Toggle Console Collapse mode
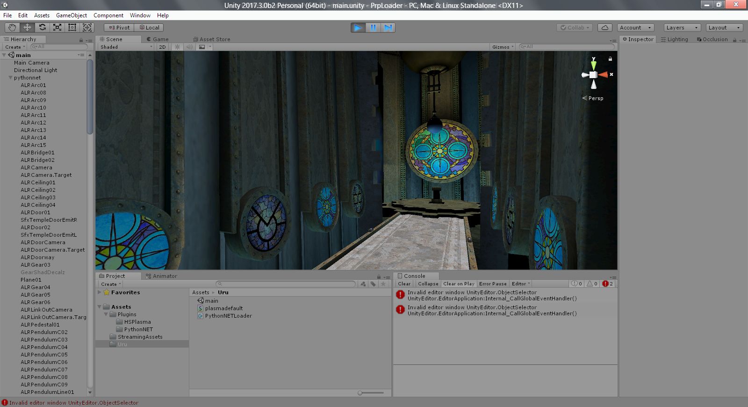This screenshot has width=748, height=407. tap(428, 284)
